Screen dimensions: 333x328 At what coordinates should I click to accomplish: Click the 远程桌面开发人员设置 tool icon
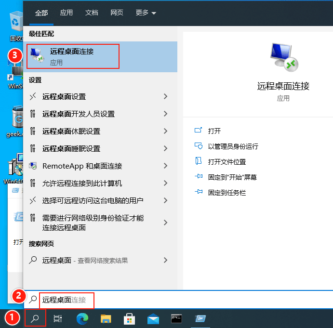pyautogui.click(x=33, y=114)
